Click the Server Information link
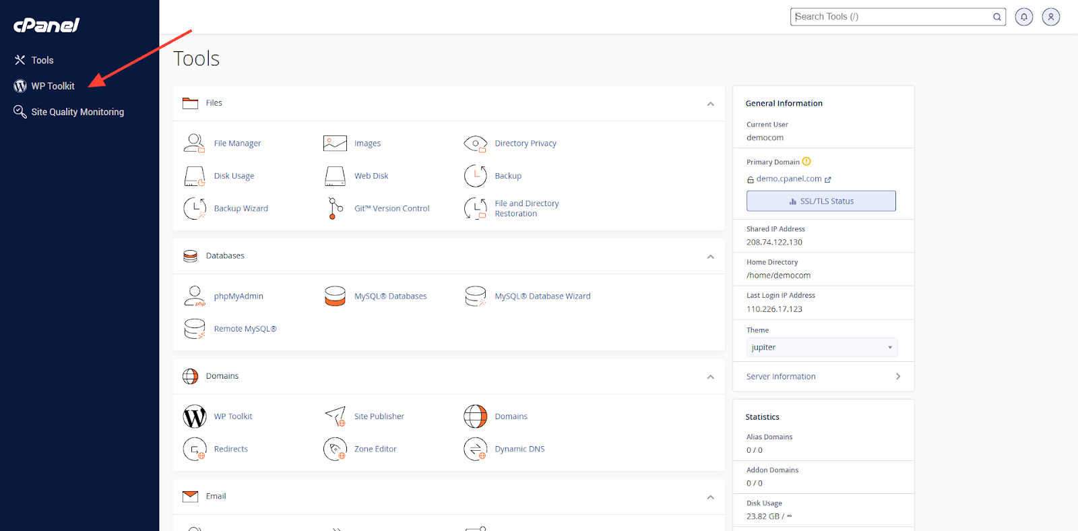 tap(781, 376)
